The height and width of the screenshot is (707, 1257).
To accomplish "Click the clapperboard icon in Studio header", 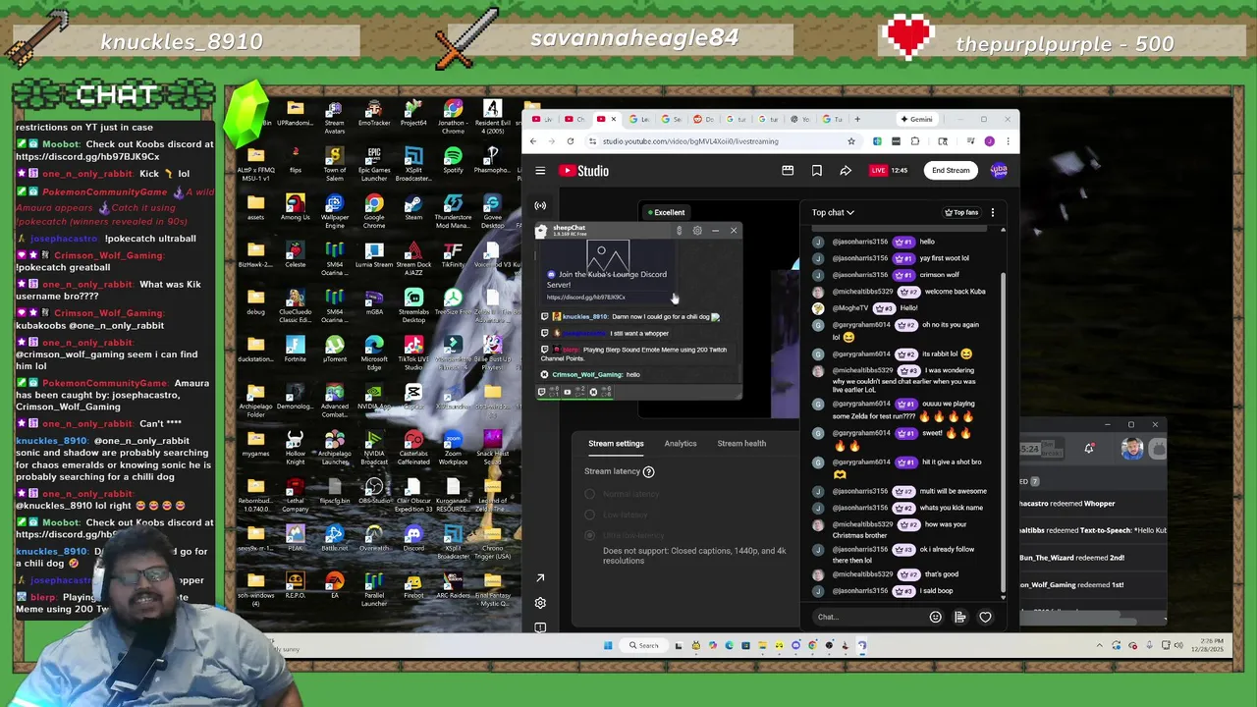I will tap(788, 171).
